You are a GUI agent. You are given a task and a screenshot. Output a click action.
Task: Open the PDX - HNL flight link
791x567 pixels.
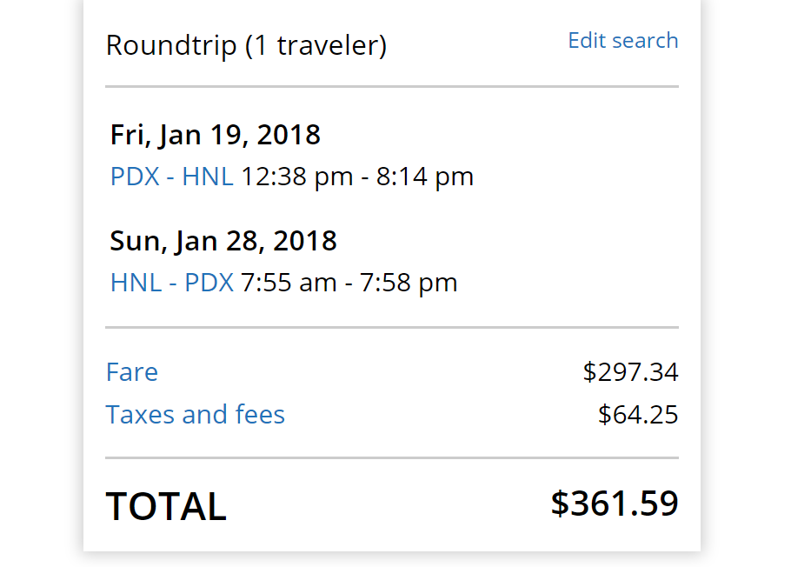[171, 177]
